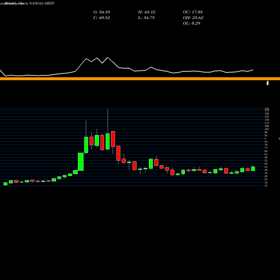280x280 pixels.
Task: Click the 121 price axis label
Action: click(x=267, y=116)
